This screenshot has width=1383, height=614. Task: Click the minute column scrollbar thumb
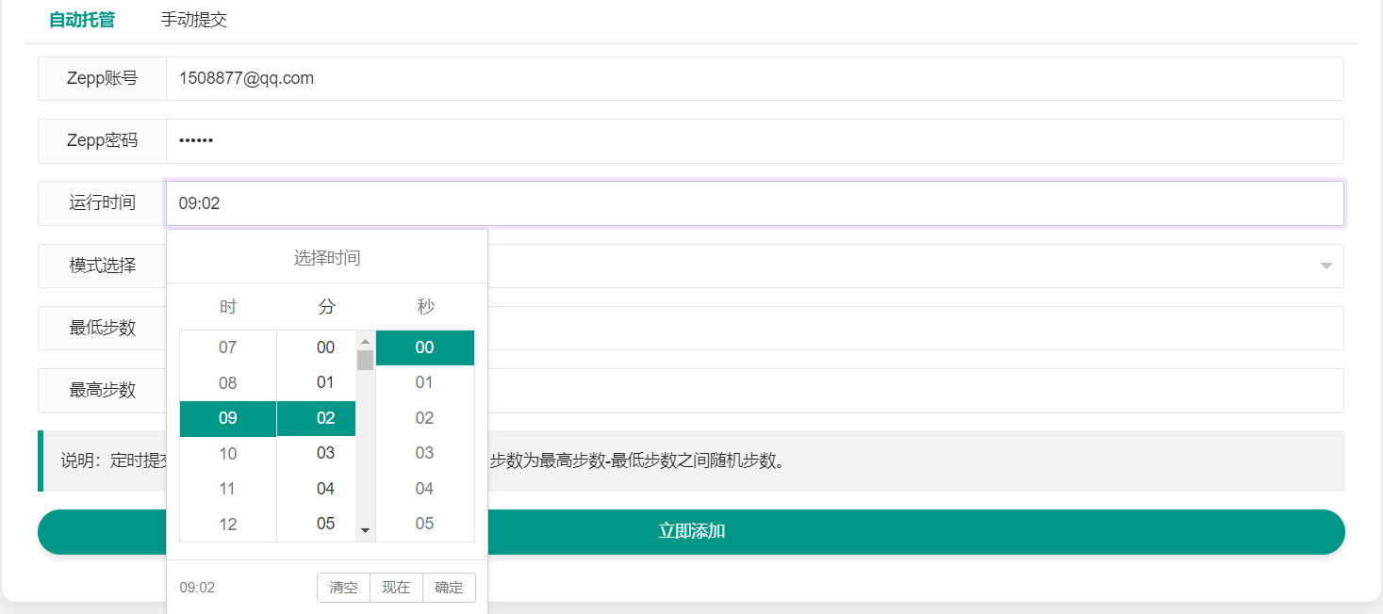[x=365, y=360]
